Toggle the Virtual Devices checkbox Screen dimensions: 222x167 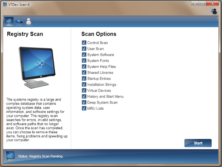coord(84,91)
